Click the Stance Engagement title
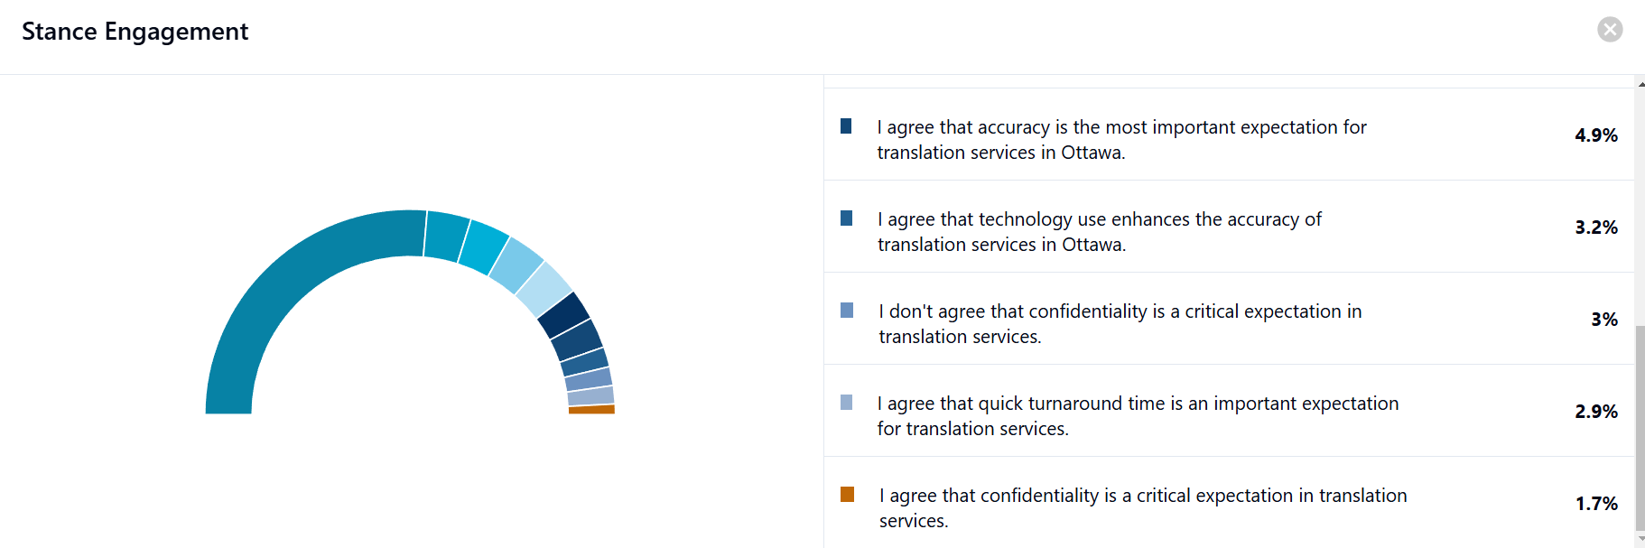Image resolution: width=1645 pixels, height=548 pixels. [135, 32]
